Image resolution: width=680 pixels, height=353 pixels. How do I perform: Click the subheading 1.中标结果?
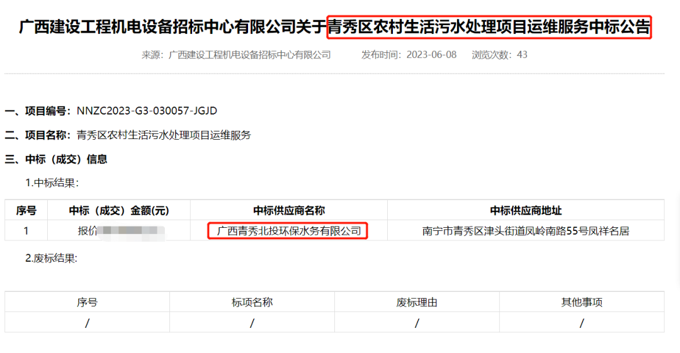click(x=52, y=183)
